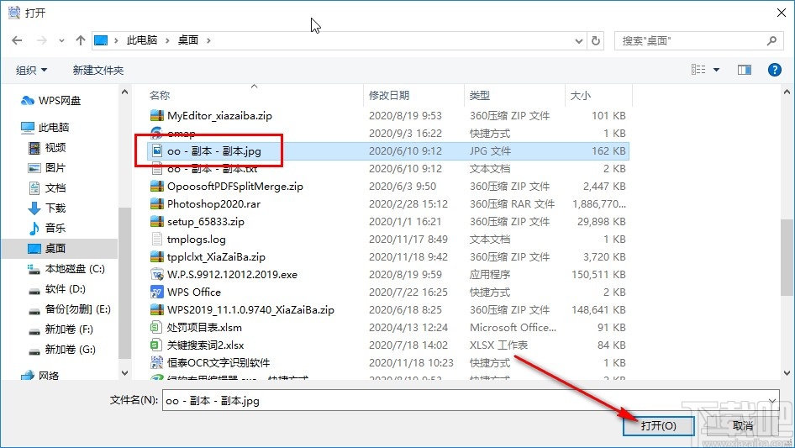Image resolution: width=795 pixels, height=448 pixels.
Task: Change the view layout icon
Action: coord(698,70)
